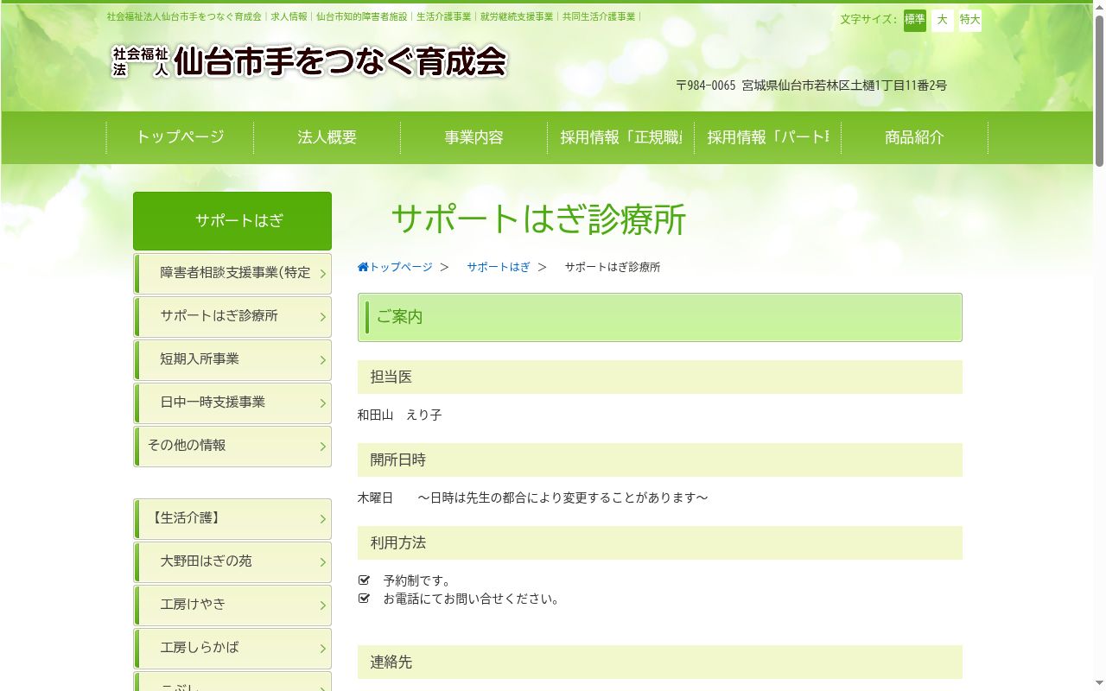Open the 商品紹介 navigation menu

tap(915, 137)
